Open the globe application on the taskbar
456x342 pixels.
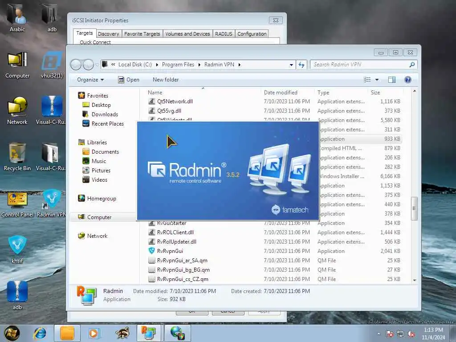(178, 333)
